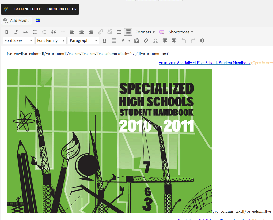Open the Shortcodes dropdown
273x220 pixels.
pyautogui.click(x=181, y=32)
